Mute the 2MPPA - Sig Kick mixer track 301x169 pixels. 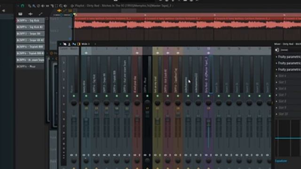click(96, 96)
